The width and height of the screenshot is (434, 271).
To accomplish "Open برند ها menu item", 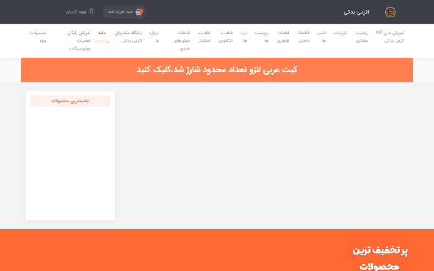I will [244, 37].
